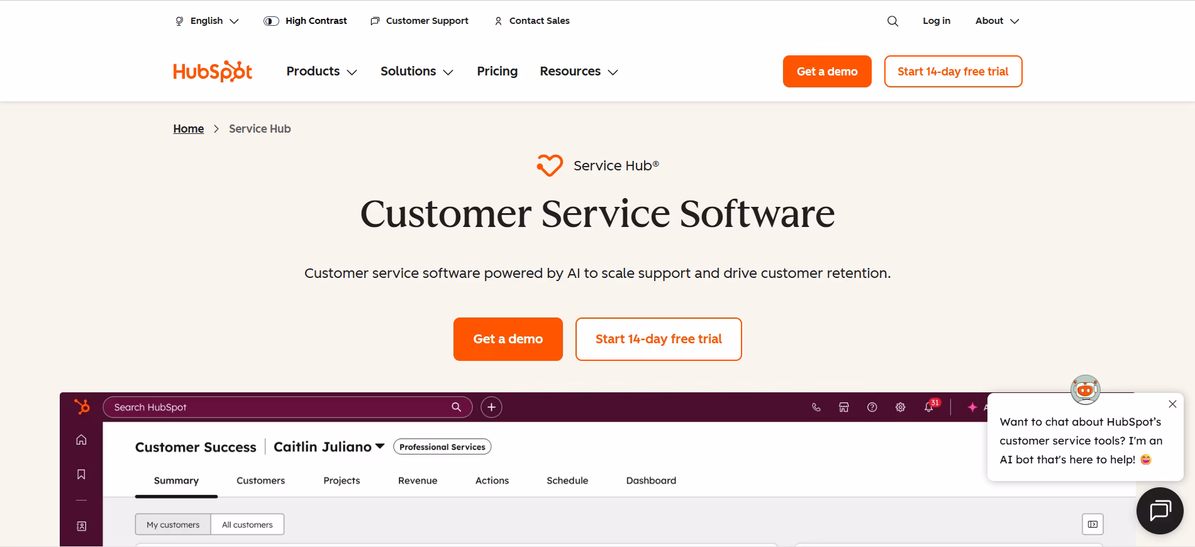Click the chatbot robot avatar
This screenshot has width=1195, height=547.
click(x=1085, y=390)
